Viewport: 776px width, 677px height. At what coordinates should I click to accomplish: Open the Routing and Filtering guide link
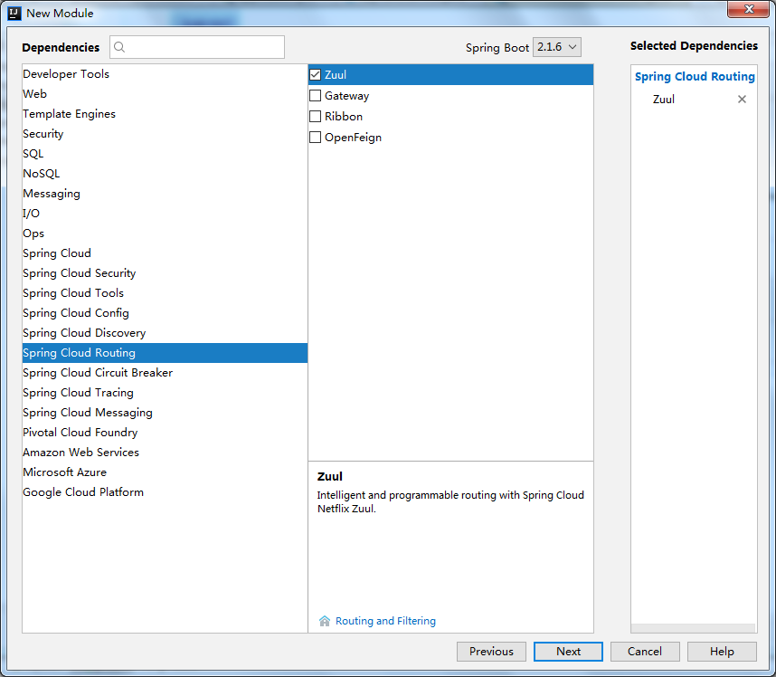385,621
